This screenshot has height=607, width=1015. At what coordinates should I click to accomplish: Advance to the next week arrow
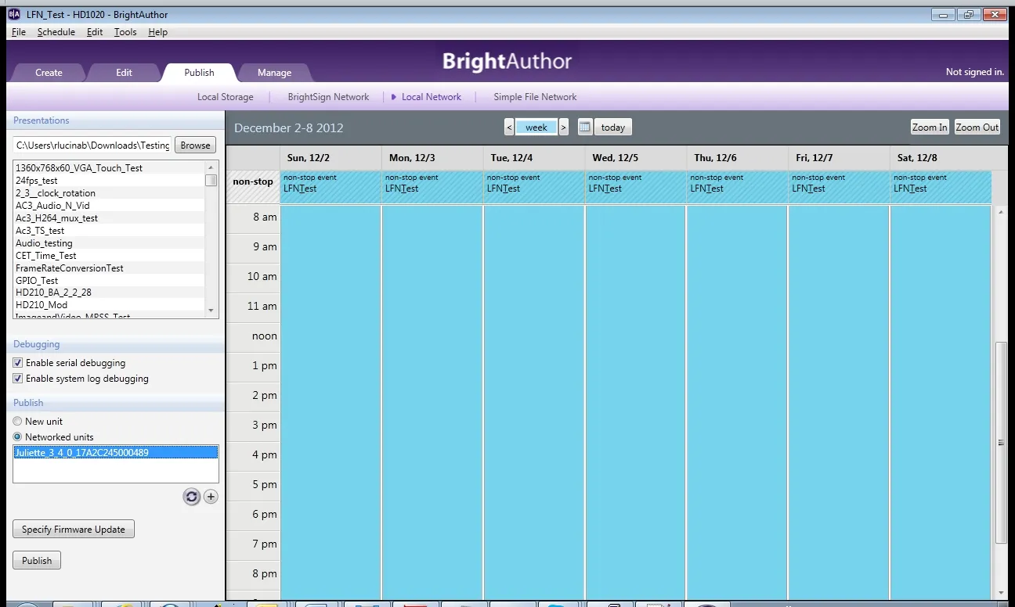click(x=564, y=128)
